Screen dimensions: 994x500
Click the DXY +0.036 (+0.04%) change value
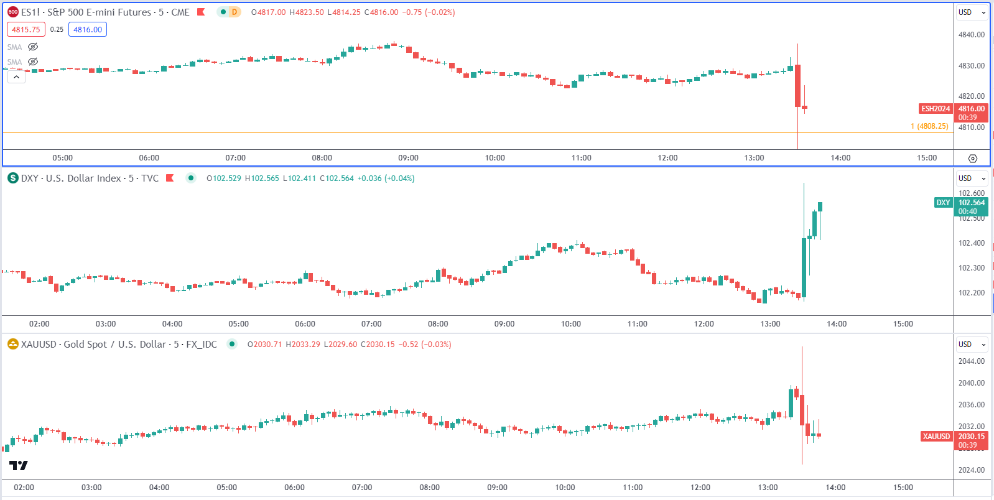[386, 178]
